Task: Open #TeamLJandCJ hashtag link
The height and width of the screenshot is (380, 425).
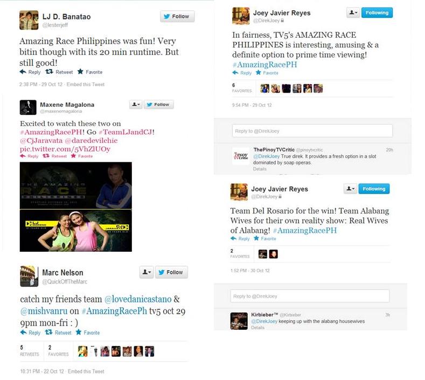Action: tap(126, 132)
